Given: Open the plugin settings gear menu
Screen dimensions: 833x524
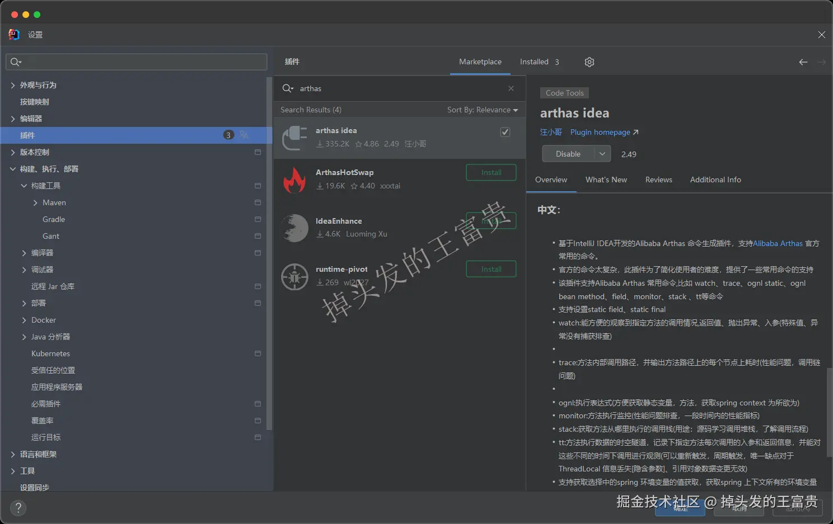Looking at the screenshot, I should [x=589, y=62].
